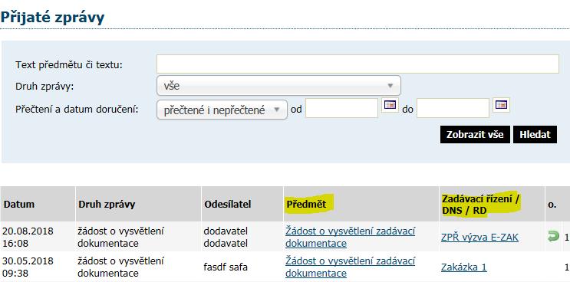Open the Zakázka 1 link
This screenshot has width=570, height=282.
(464, 267)
